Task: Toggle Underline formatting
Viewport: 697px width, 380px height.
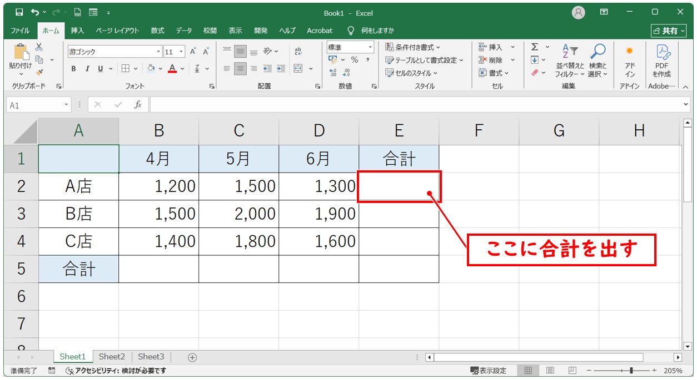Action: (x=101, y=69)
